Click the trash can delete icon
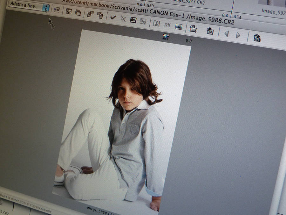Screen dimensions: 286x215 pos(257,38)
